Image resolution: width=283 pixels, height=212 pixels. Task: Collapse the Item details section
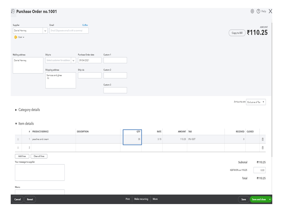[16, 124]
